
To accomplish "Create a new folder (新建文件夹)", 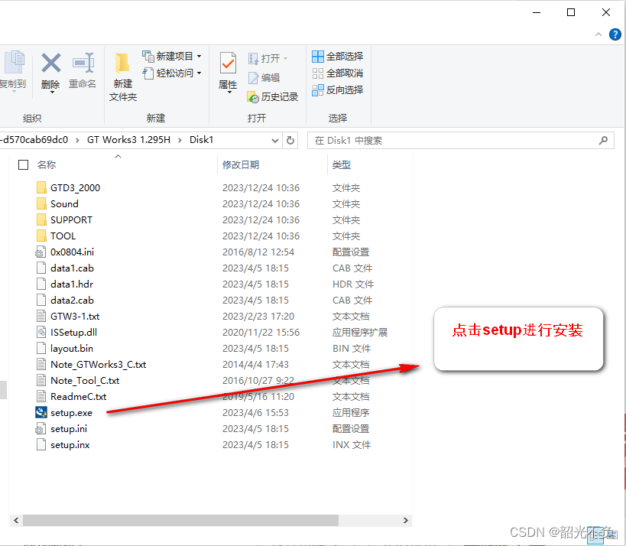I will pos(122,76).
